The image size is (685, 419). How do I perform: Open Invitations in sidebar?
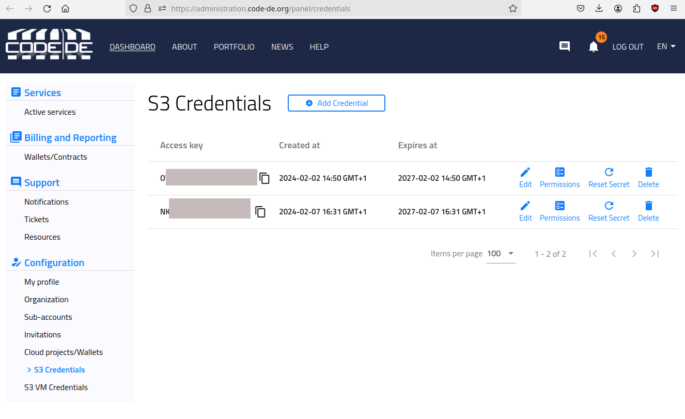point(42,335)
